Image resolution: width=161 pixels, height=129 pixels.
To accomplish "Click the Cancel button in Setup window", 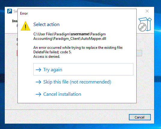I will [140, 117].
